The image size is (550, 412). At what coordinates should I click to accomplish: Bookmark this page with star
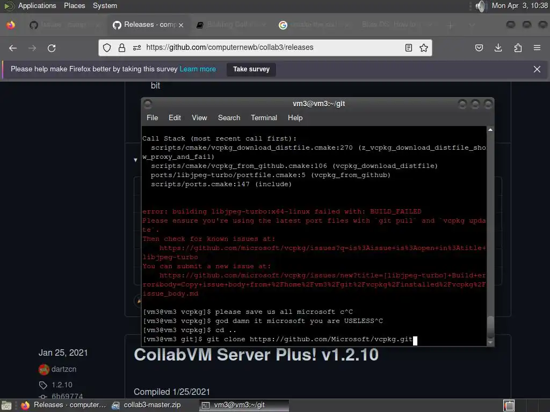424,48
